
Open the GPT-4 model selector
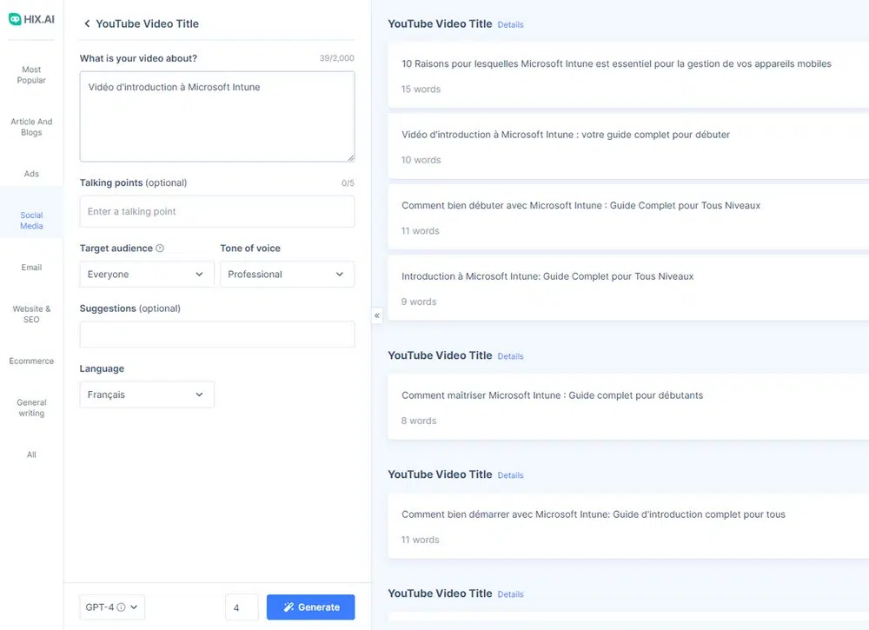111,607
